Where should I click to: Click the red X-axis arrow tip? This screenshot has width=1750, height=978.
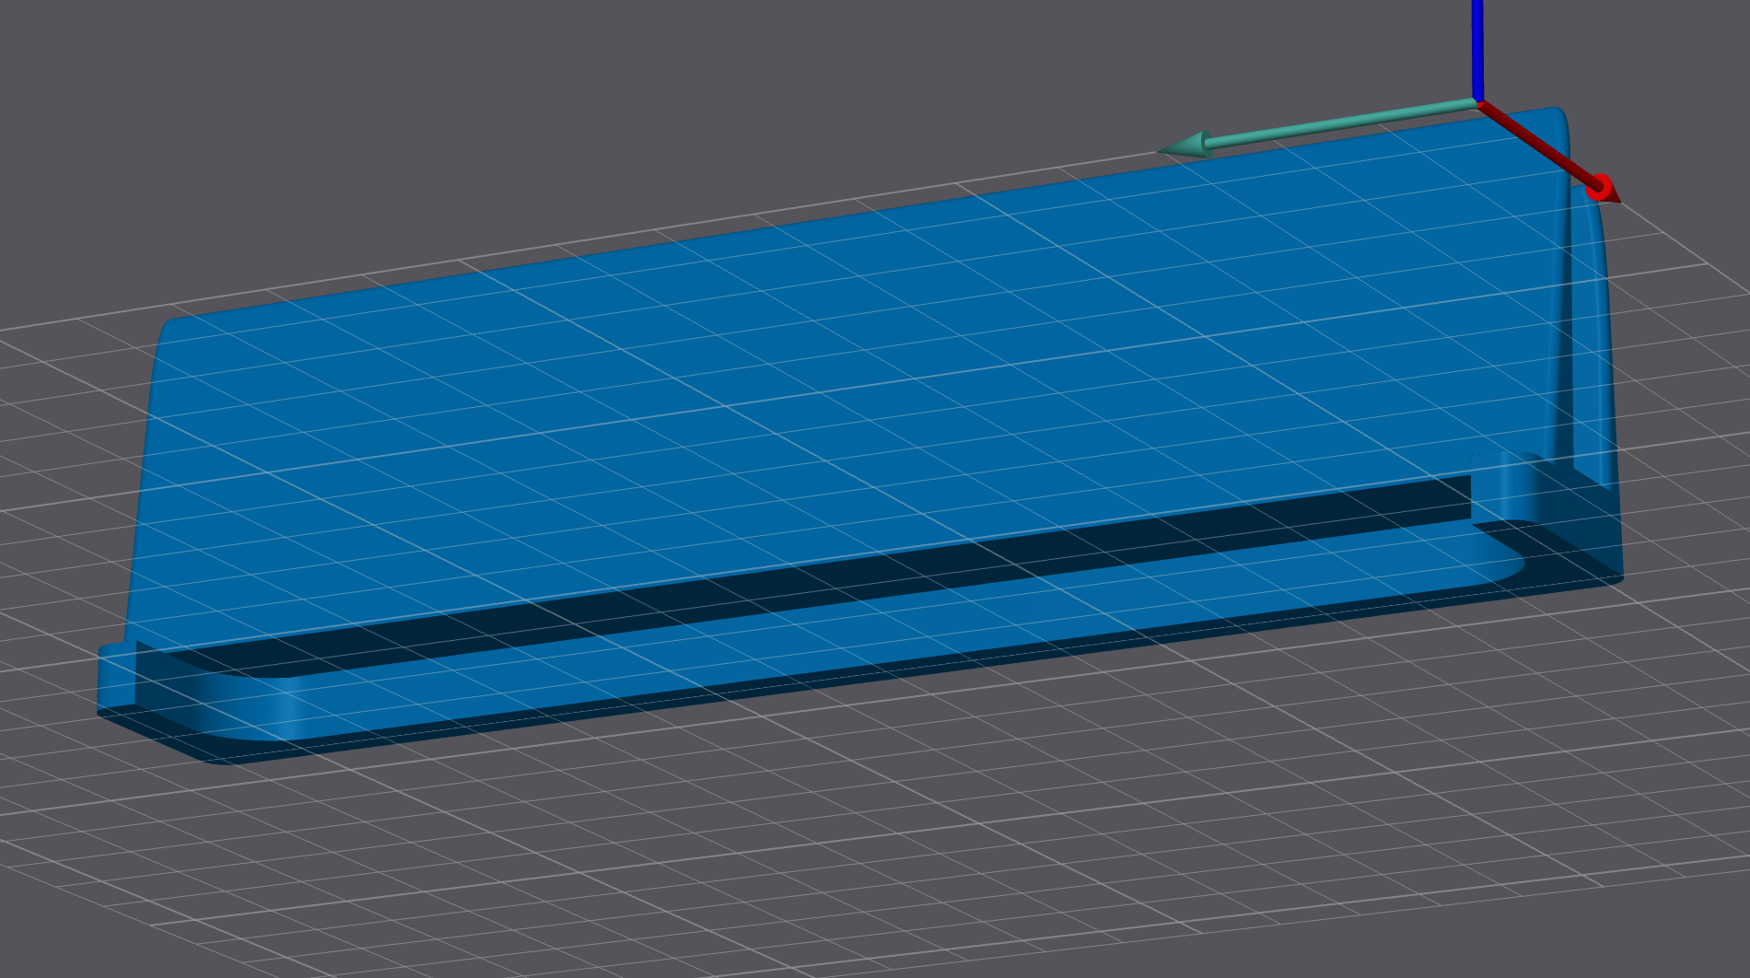[1602, 189]
